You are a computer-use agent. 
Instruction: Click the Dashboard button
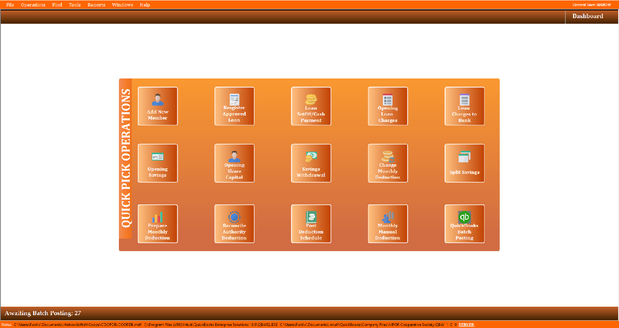pos(588,16)
